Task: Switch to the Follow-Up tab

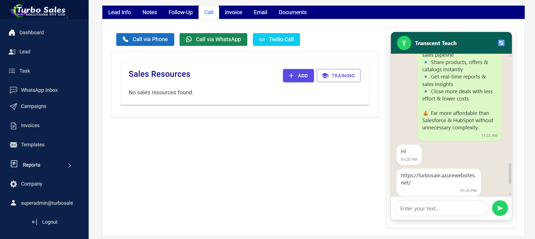Action: (180, 12)
